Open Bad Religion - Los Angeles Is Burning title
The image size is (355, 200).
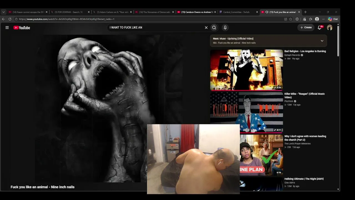tap(305, 51)
